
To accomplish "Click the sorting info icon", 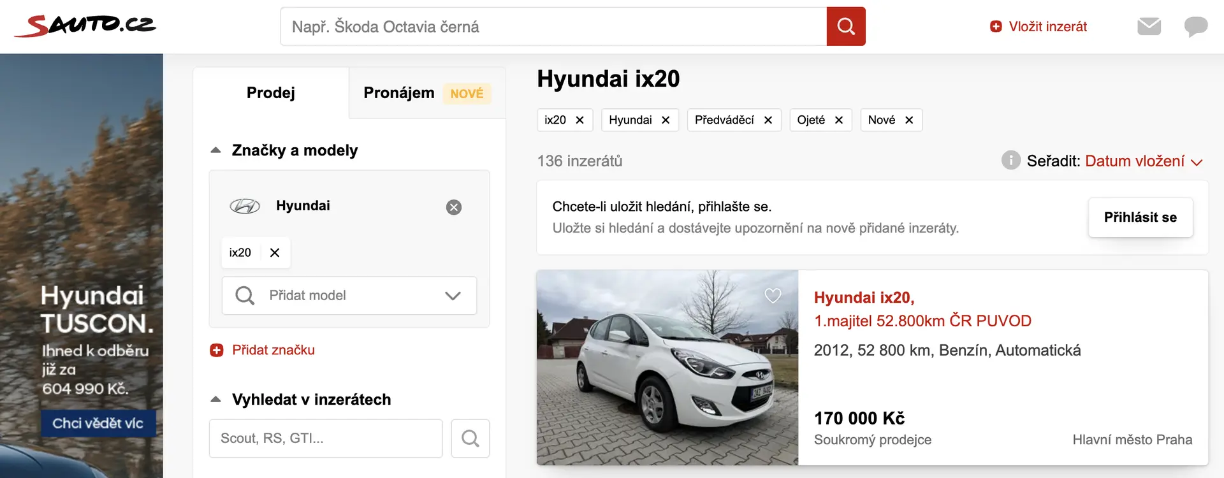I will point(1010,160).
